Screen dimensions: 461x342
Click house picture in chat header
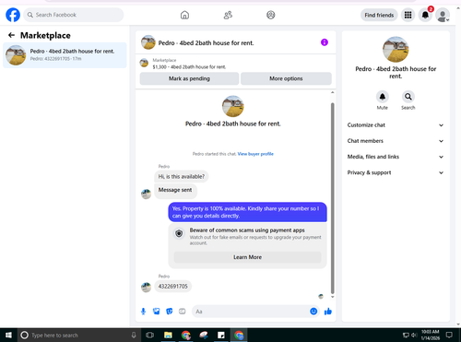pos(148,42)
